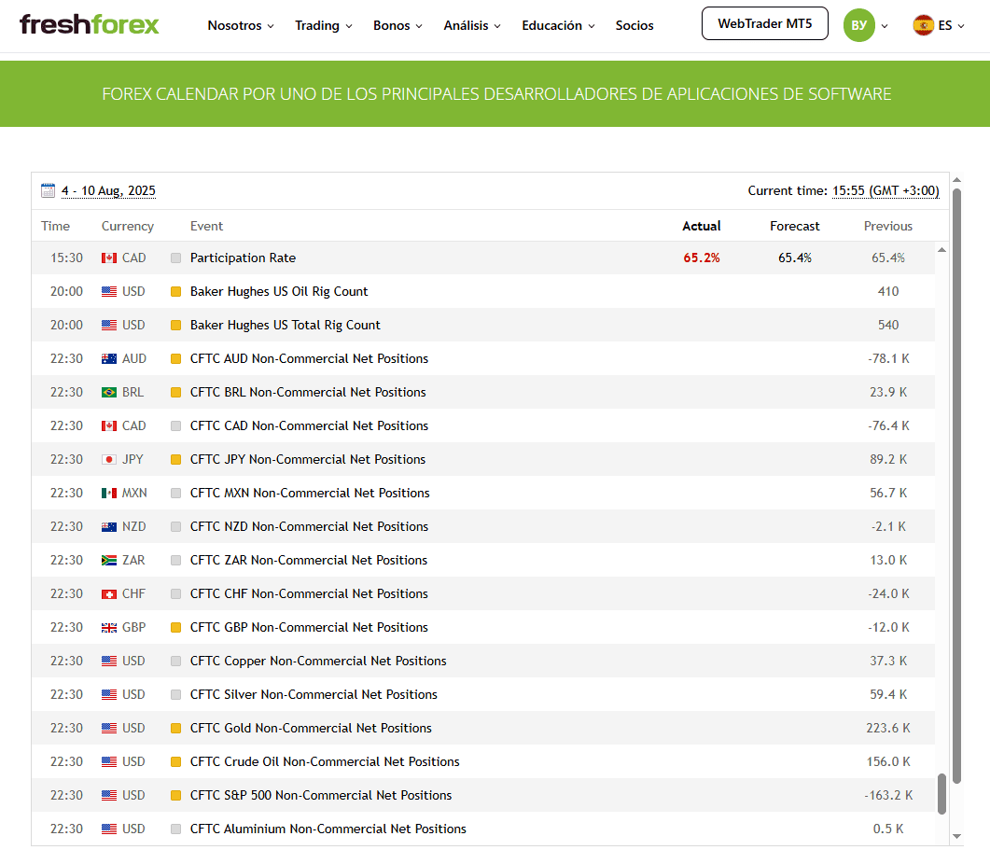Click the Actual column header
Screen dimensions: 990x850
click(702, 226)
